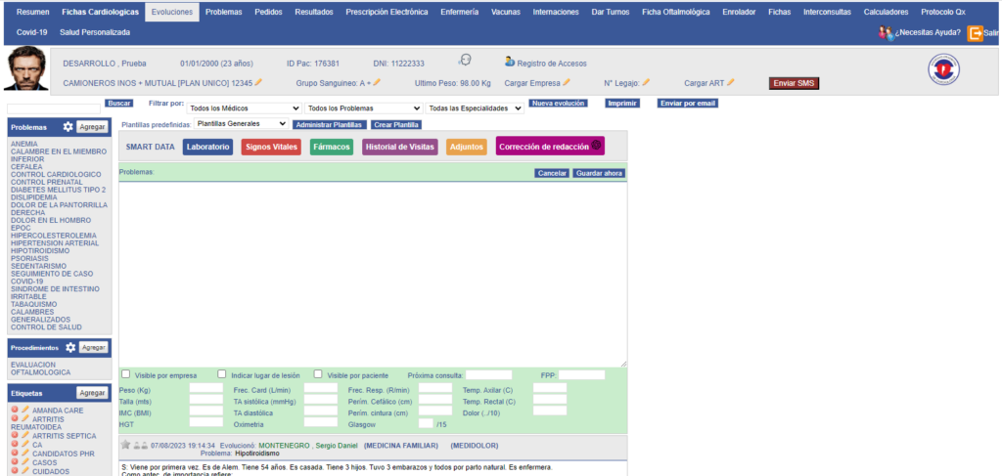Open Procedimientos settings gear icon
Screen dimensions: 1002x476
[x=70, y=347]
